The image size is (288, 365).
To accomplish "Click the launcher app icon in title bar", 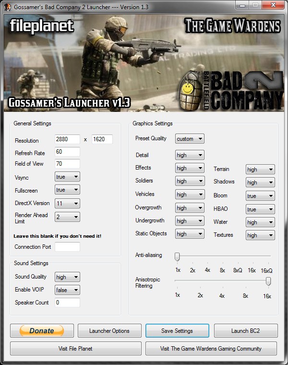I will [x=8, y=7].
